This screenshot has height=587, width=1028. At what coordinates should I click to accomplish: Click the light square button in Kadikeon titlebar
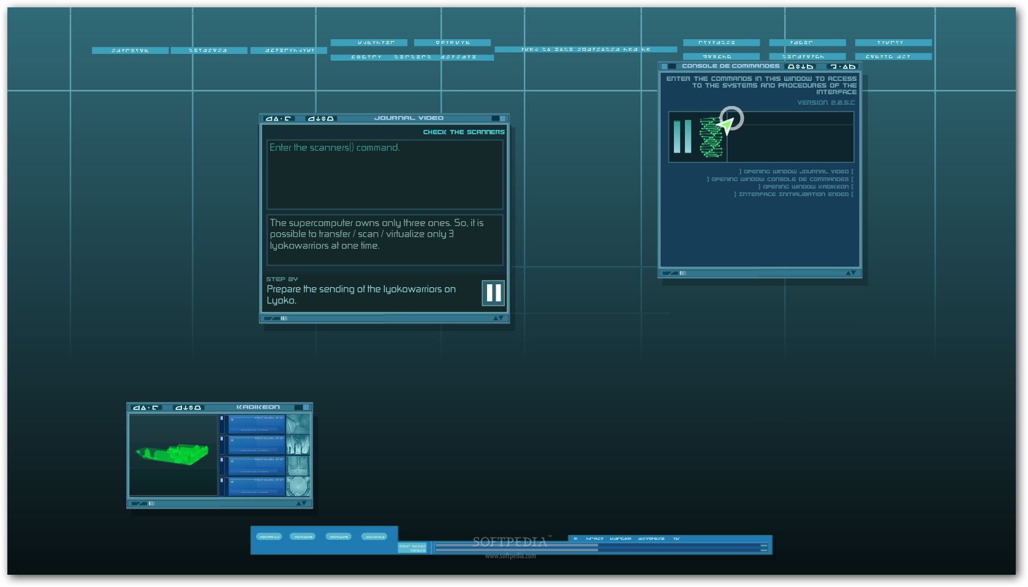[x=306, y=407]
